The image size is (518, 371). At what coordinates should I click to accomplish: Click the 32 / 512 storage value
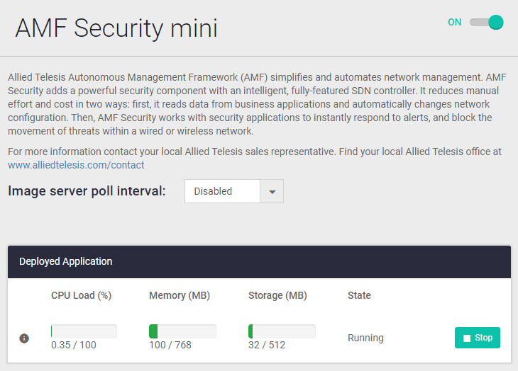(x=267, y=345)
